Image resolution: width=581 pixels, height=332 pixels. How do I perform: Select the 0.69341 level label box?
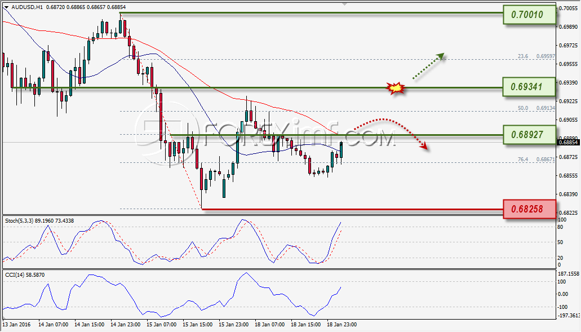point(529,87)
